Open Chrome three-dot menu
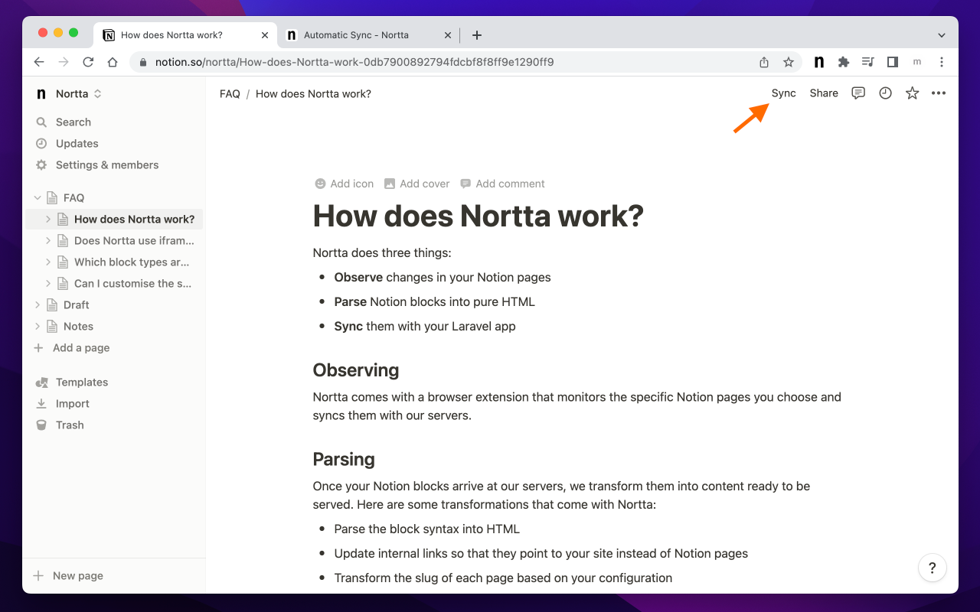Viewport: 980px width, 612px height. (941, 62)
